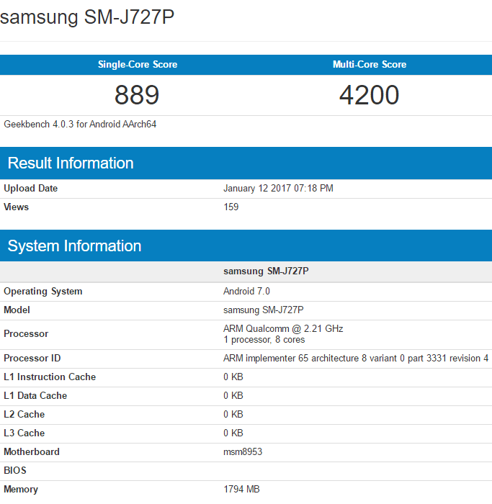Viewport: 492px width, 504px height.
Task: Click the samsung SM-J727P page title
Action: click(x=87, y=17)
